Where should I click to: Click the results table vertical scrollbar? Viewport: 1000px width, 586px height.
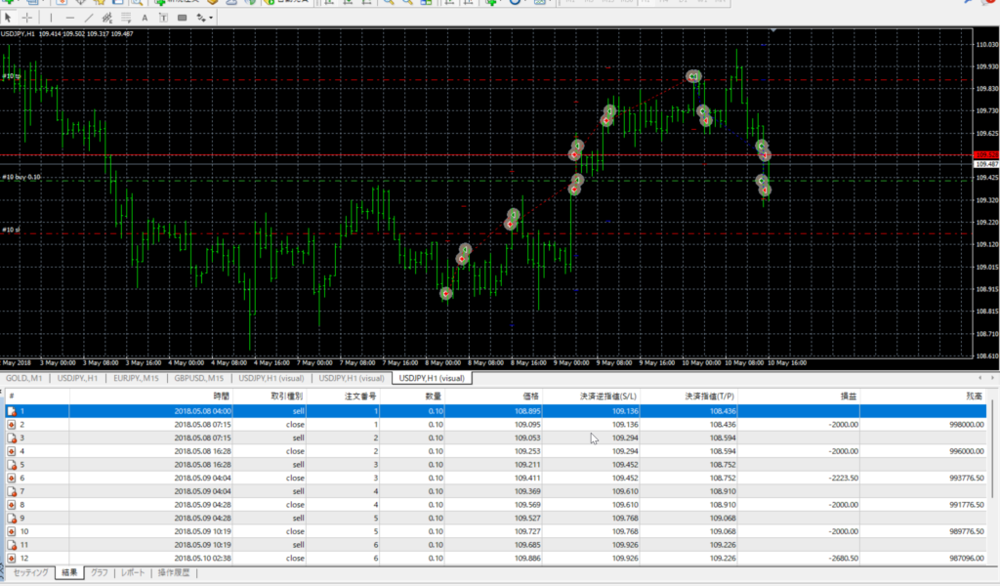(x=992, y=449)
